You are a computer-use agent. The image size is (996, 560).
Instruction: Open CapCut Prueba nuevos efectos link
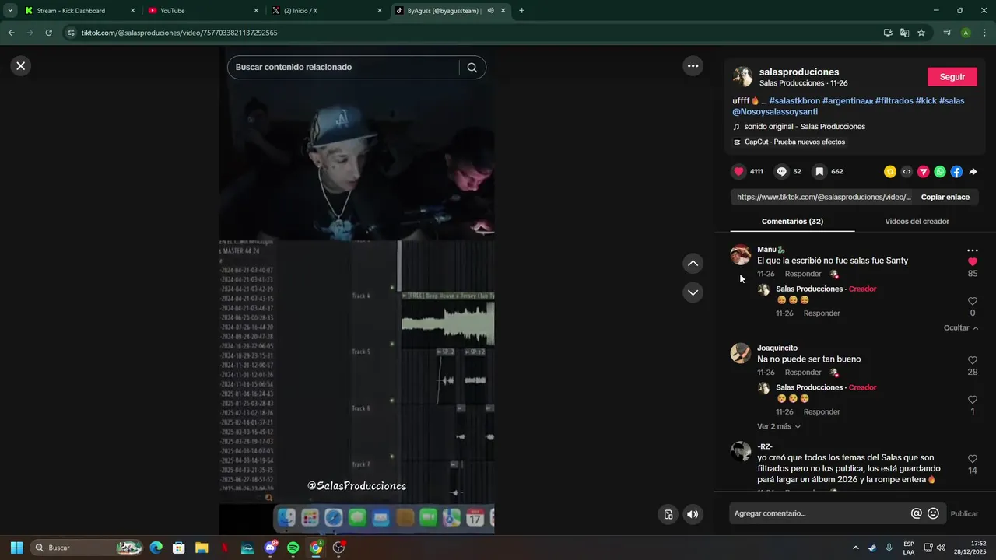coord(794,142)
